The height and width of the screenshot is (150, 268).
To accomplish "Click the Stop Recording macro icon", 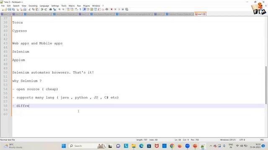I will coord(116,9).
